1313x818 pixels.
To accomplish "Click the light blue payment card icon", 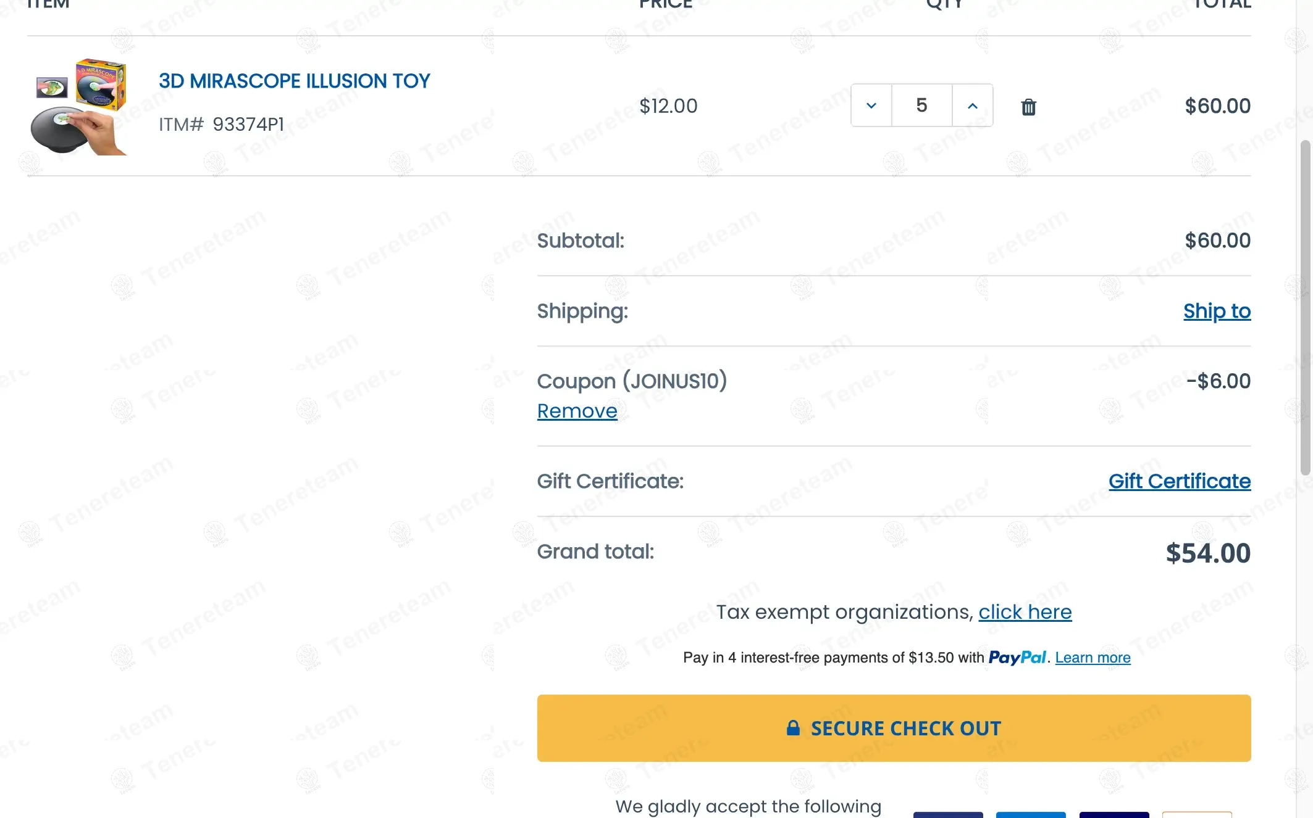I will [1031, 815].
